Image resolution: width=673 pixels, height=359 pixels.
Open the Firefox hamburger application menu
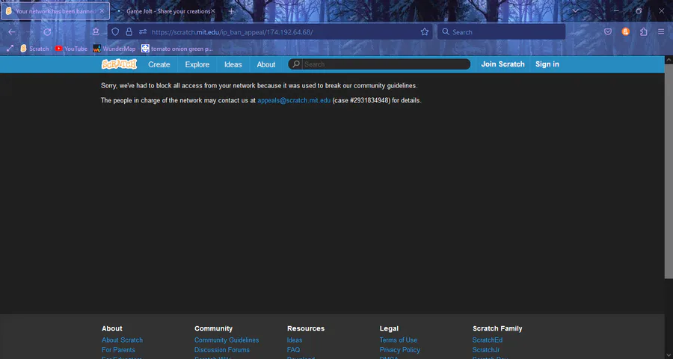661,31
